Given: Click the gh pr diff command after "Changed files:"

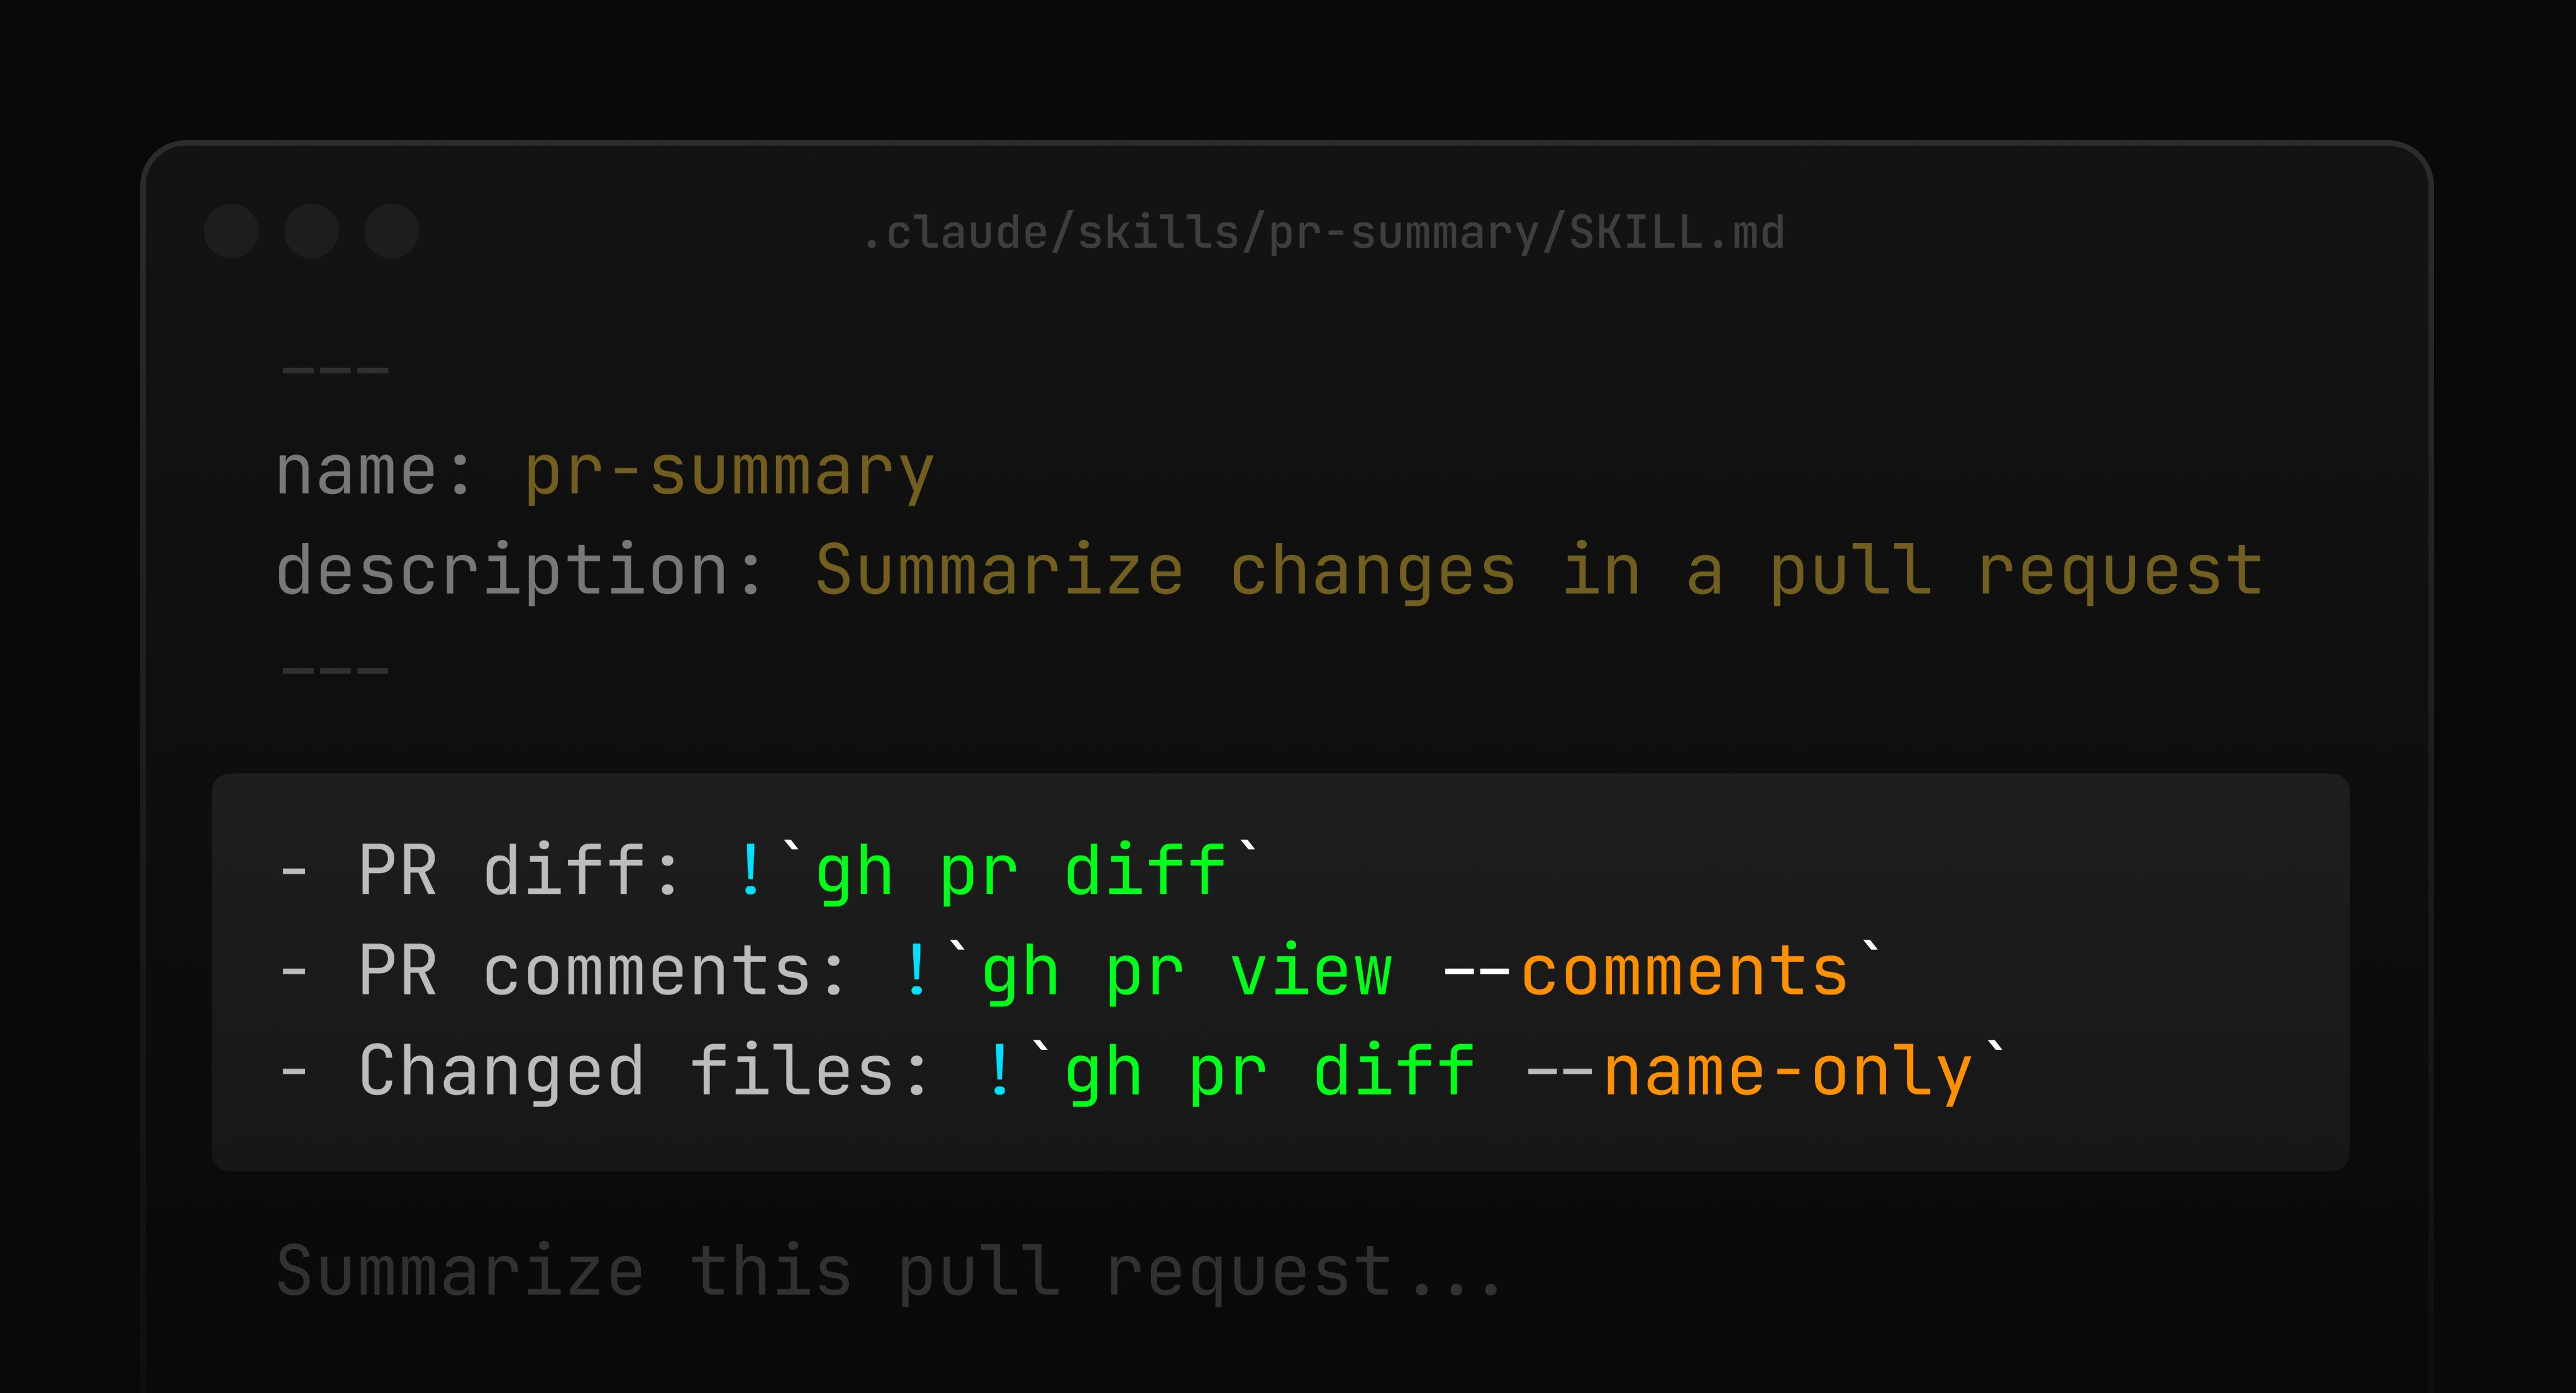Looking at the screenshot, I should tap(1269, 1071).
